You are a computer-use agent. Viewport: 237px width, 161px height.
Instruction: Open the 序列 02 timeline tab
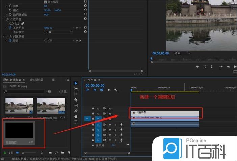(x=92, y=80)
